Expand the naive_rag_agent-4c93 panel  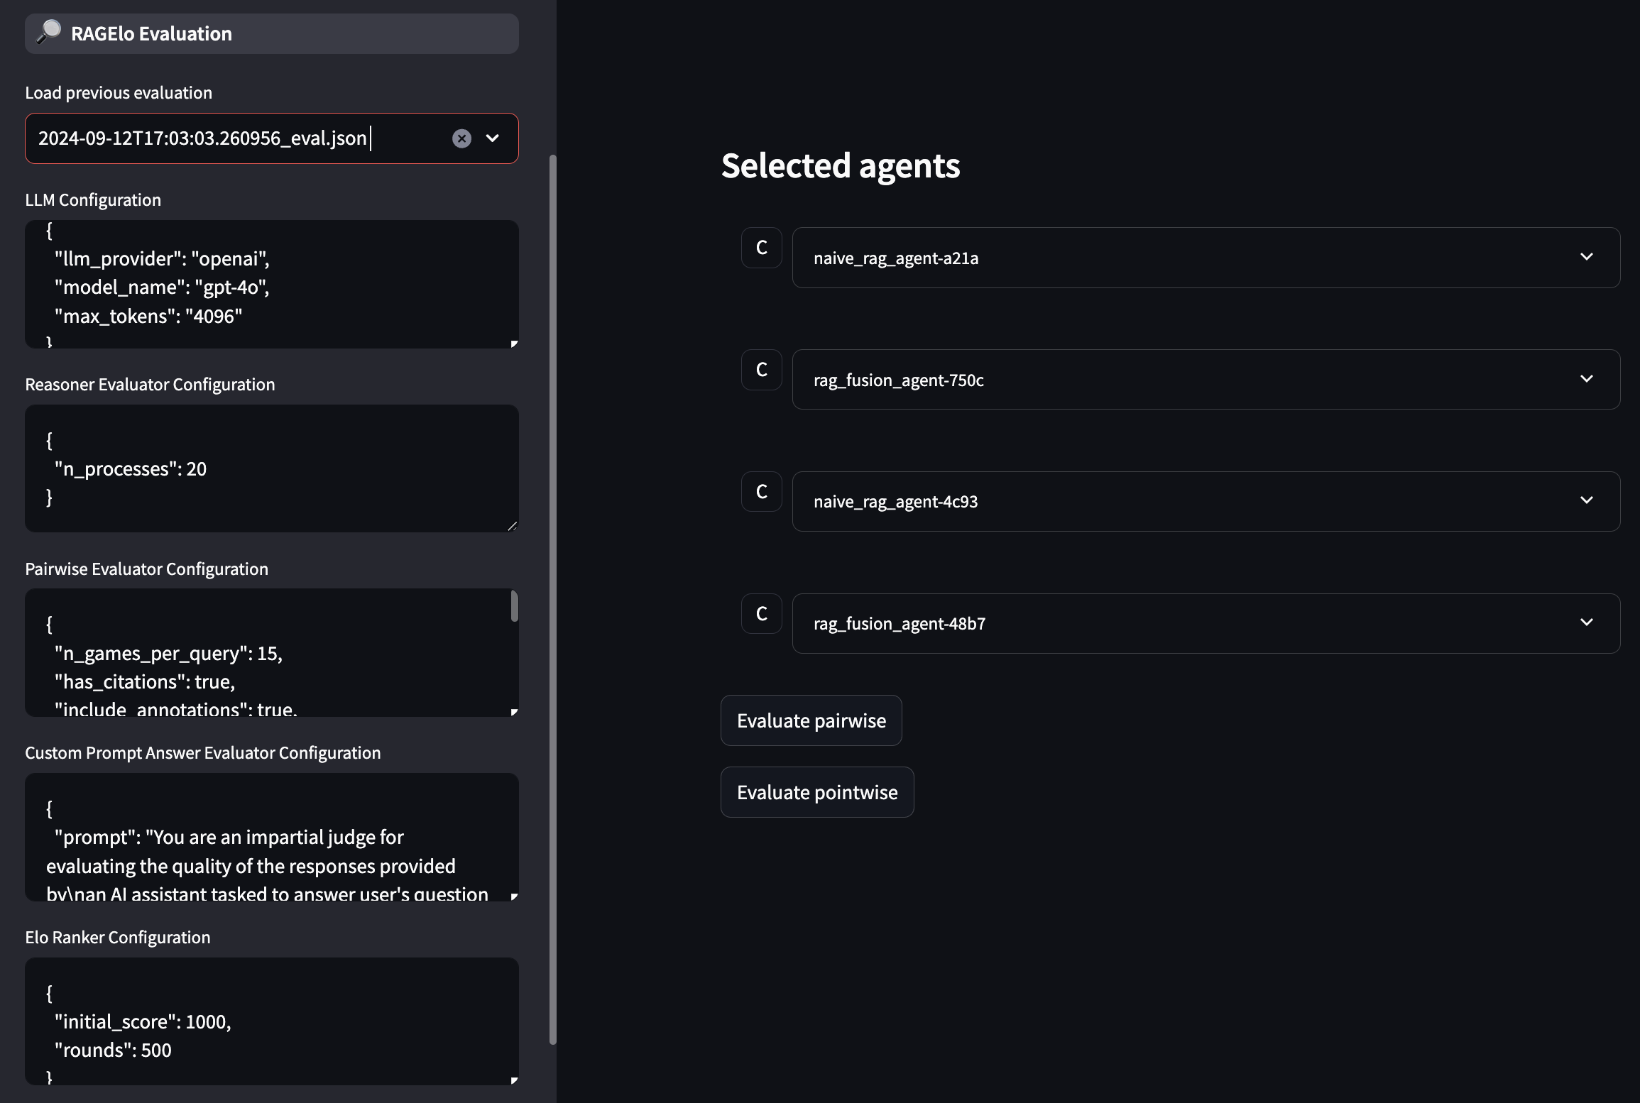[x=1206, y=502]
